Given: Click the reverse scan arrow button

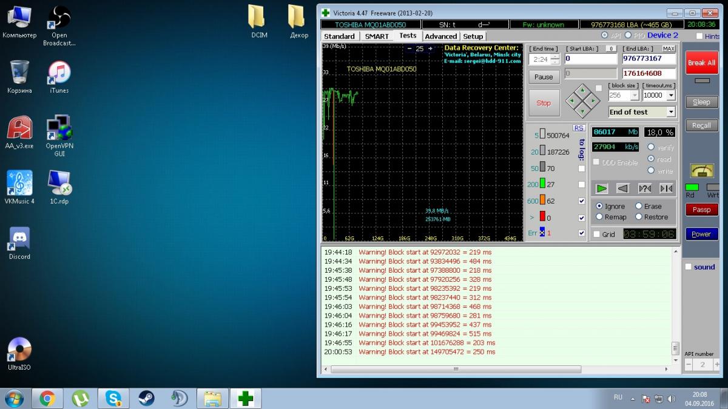Looking at the screenshot, I should (623, 188).
